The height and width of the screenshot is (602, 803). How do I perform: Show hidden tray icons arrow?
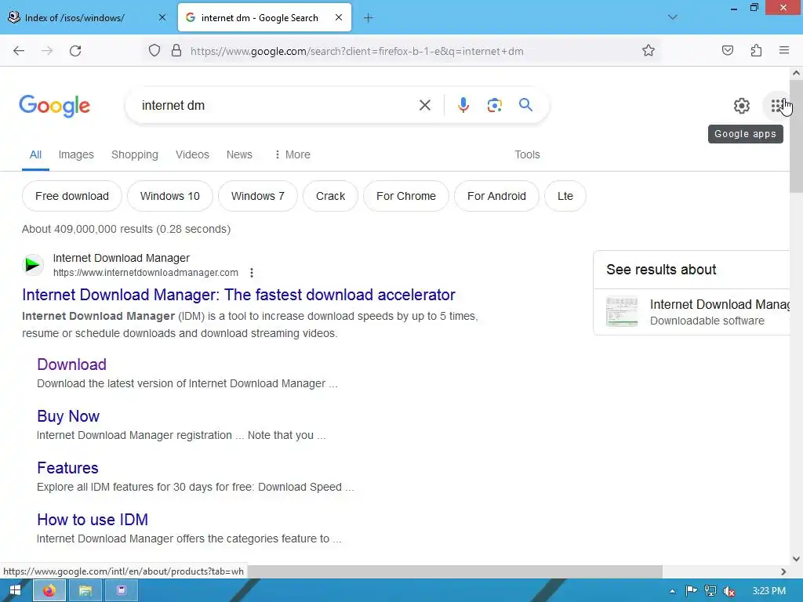point(672,591)
